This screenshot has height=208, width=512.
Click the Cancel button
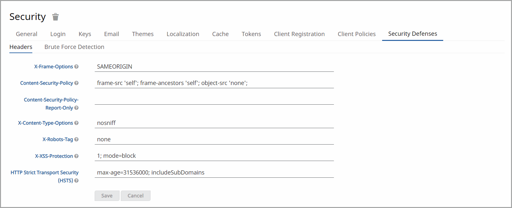click(x=136, y=196)
